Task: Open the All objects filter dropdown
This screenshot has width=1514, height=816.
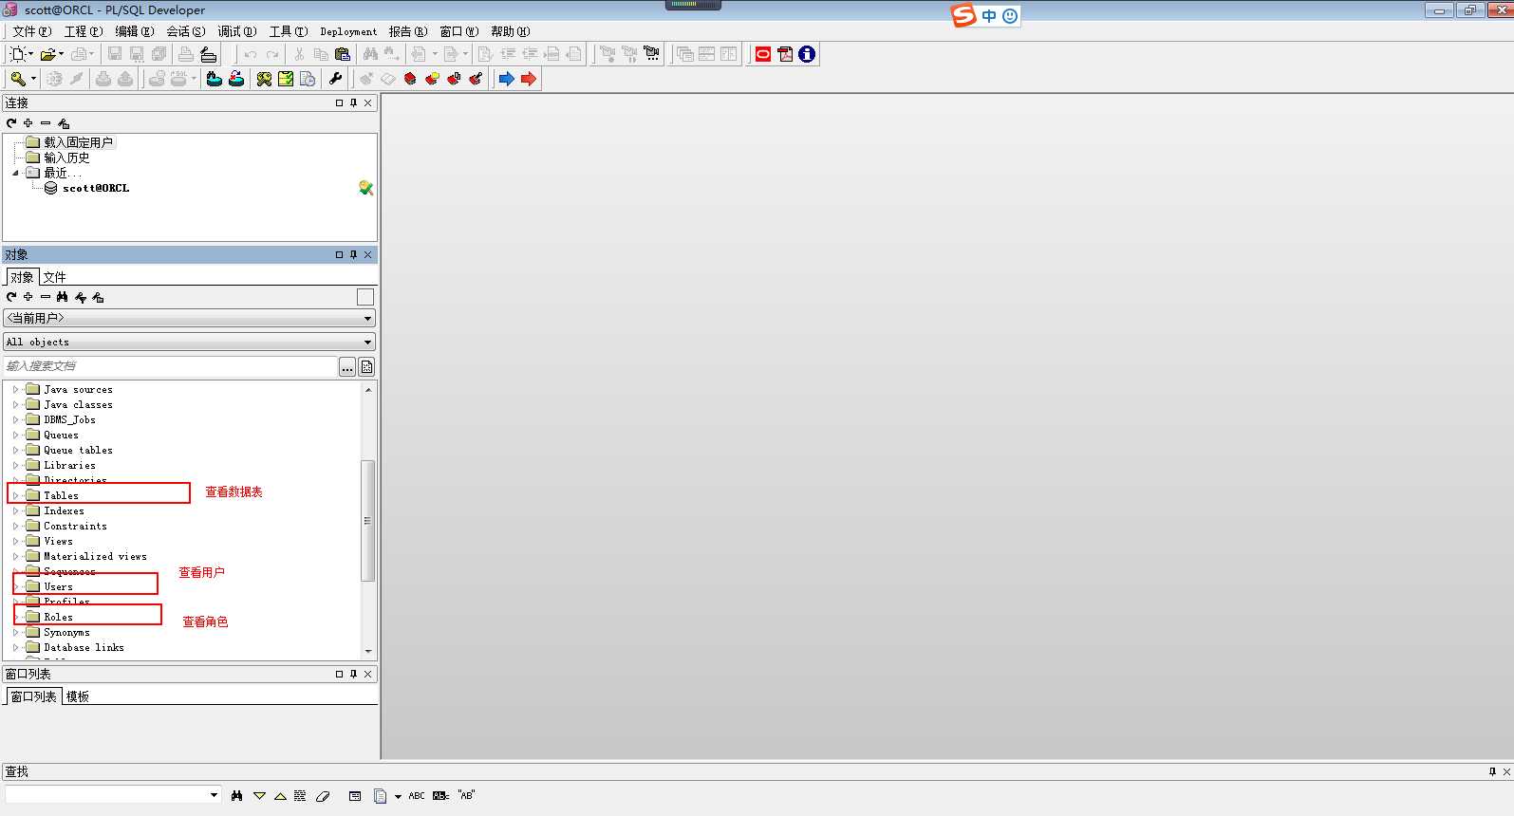Action: click(190, 342)
